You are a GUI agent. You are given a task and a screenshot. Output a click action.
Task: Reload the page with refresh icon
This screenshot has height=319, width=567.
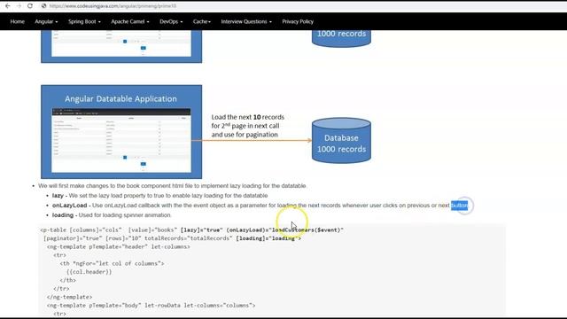(30, 6)
